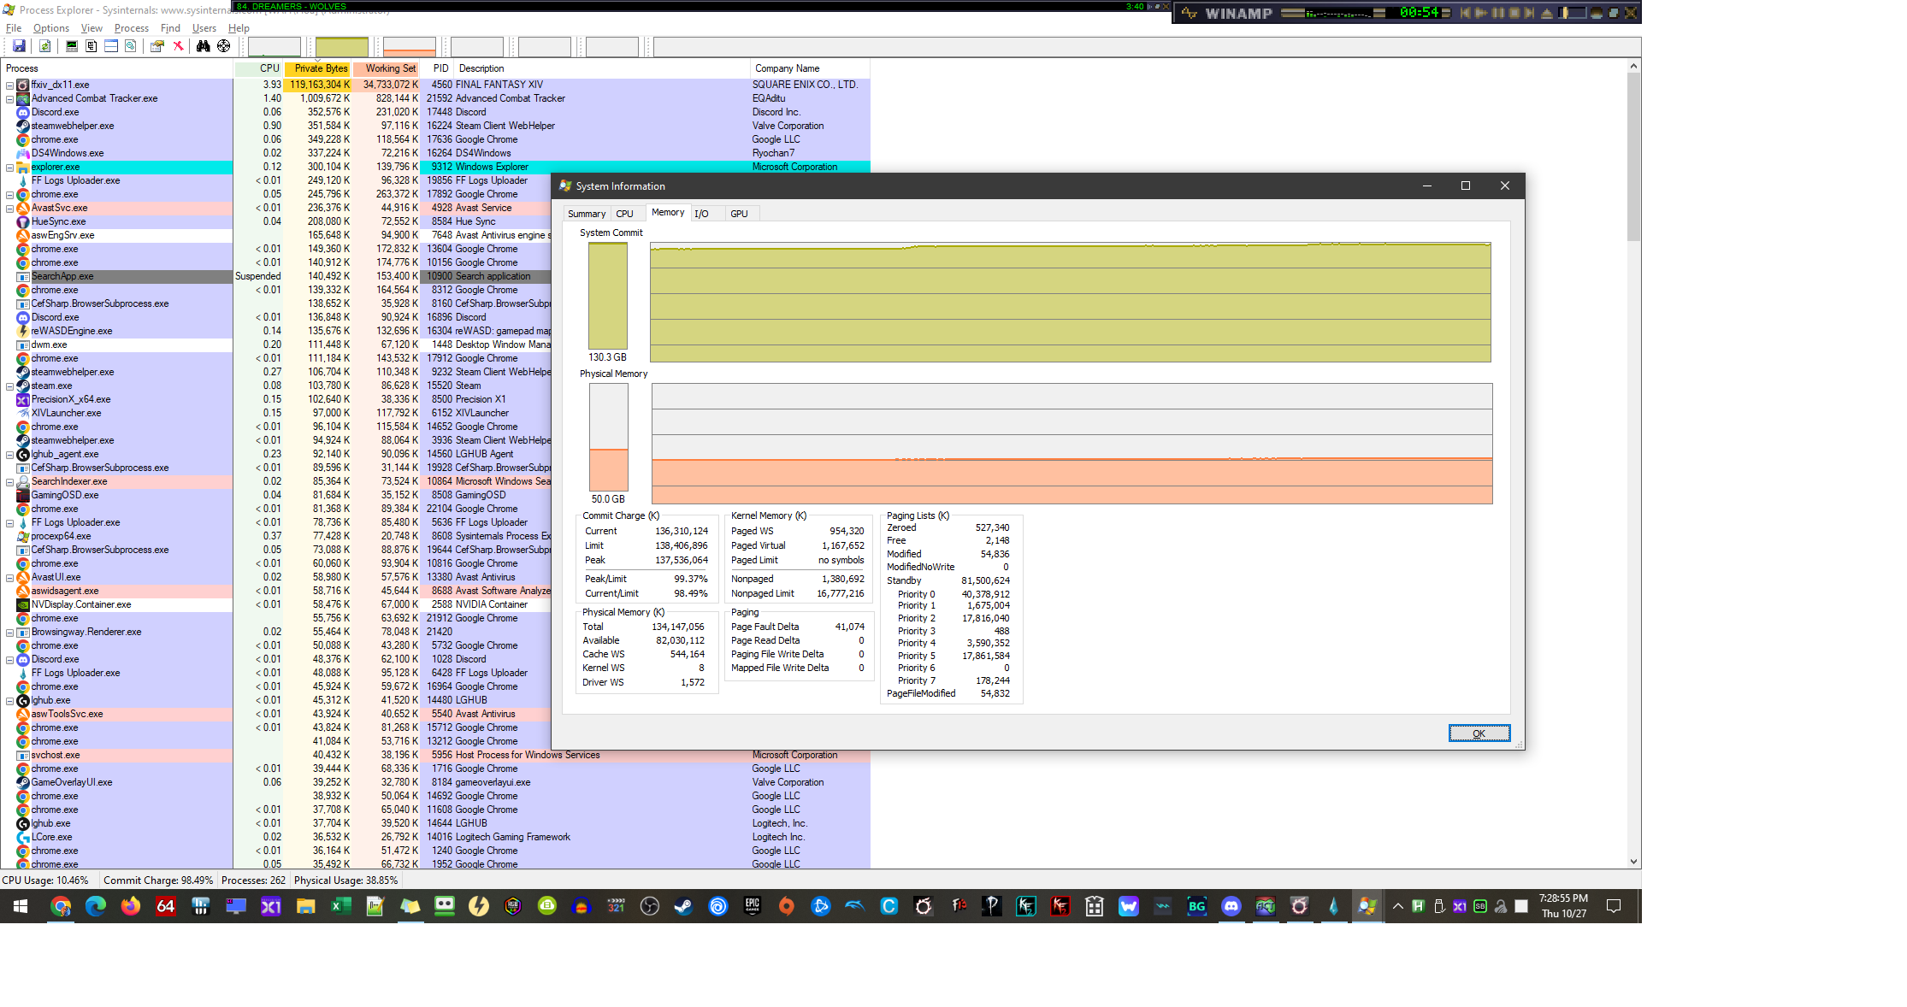1907x1007 pixels.
Task: Open Discord from the taskbar
Action: (1231, 906)
